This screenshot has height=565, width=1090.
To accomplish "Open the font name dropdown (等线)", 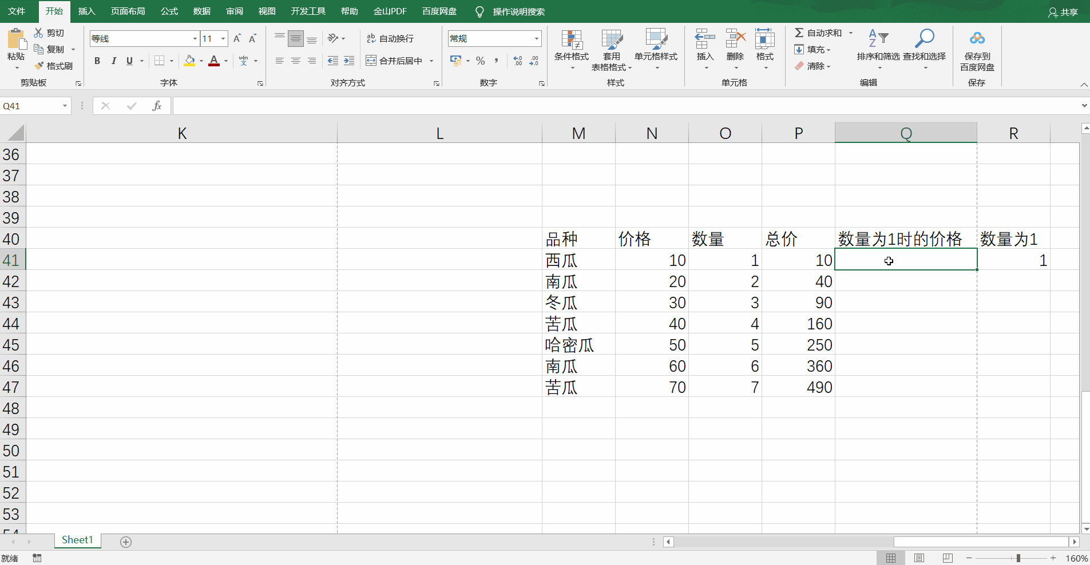I will point(195,39).
